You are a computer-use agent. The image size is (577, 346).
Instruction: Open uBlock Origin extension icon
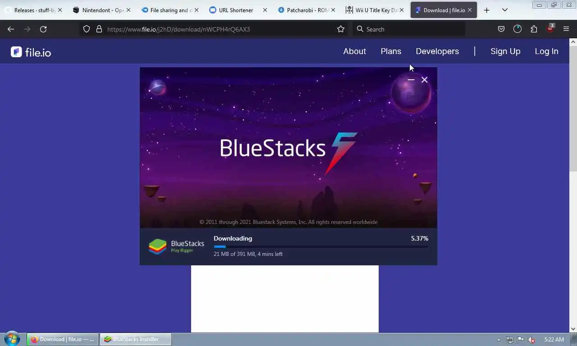pos(550,28)
